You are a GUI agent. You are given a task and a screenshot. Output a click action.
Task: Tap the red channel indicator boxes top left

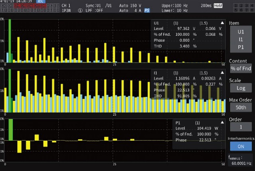pos(30,6)
